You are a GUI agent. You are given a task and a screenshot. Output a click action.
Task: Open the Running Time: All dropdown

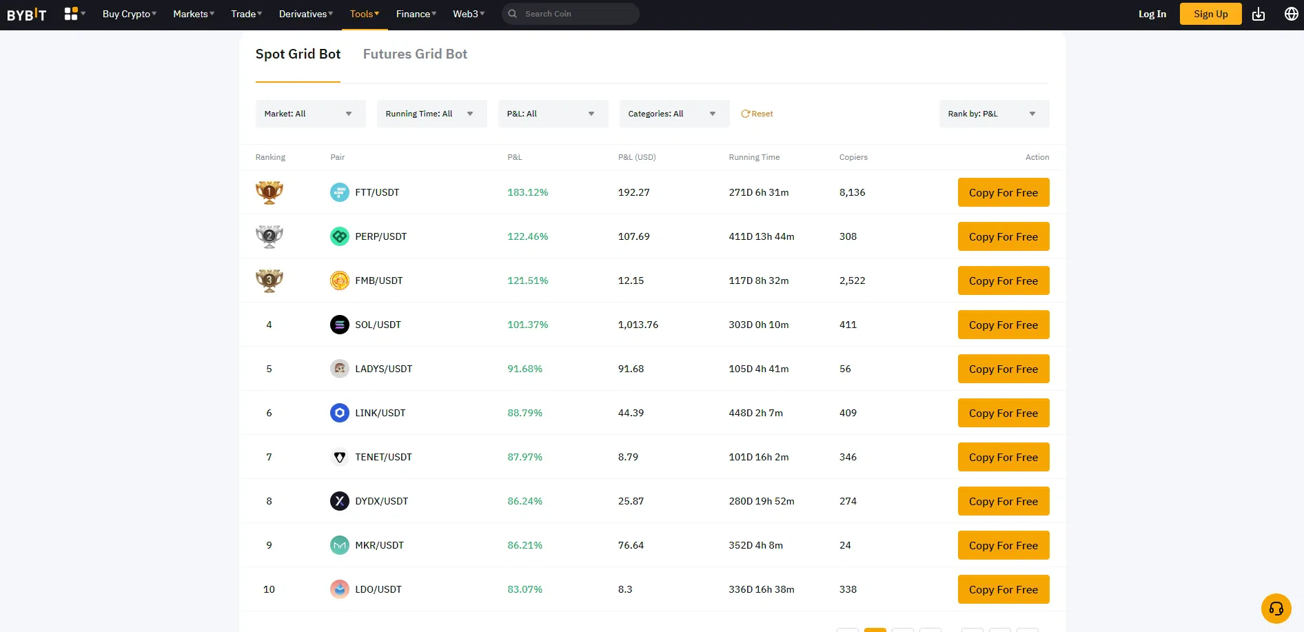pyautogui.click(x=432, y=114)
